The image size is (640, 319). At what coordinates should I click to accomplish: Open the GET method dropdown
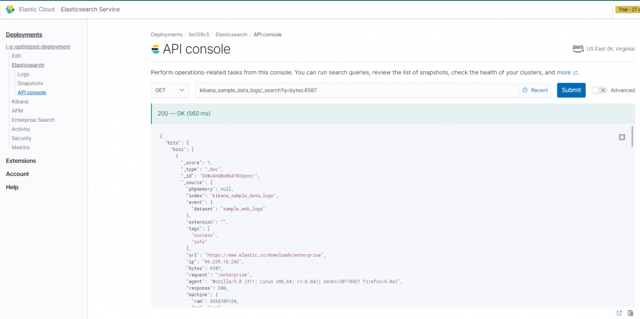(170, 91)
